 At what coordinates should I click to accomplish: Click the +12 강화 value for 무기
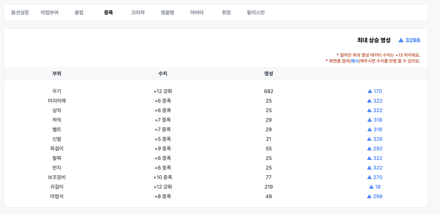pos(163,91)
